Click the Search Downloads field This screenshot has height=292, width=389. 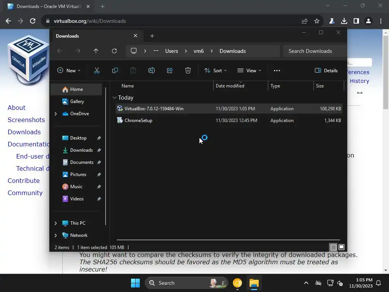[x=315, y=51]
